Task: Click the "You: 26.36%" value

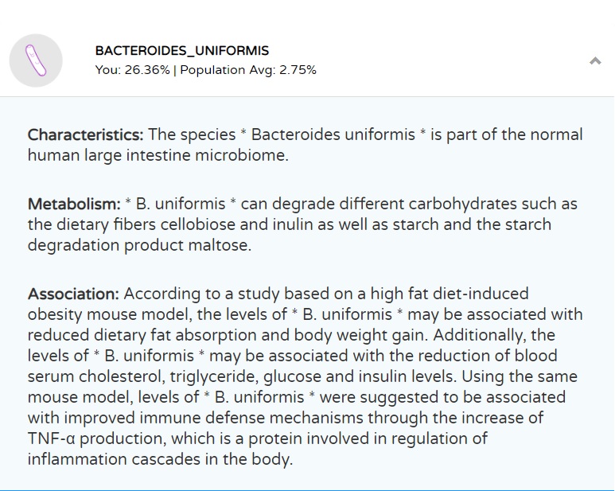Action: coord(132,70)
